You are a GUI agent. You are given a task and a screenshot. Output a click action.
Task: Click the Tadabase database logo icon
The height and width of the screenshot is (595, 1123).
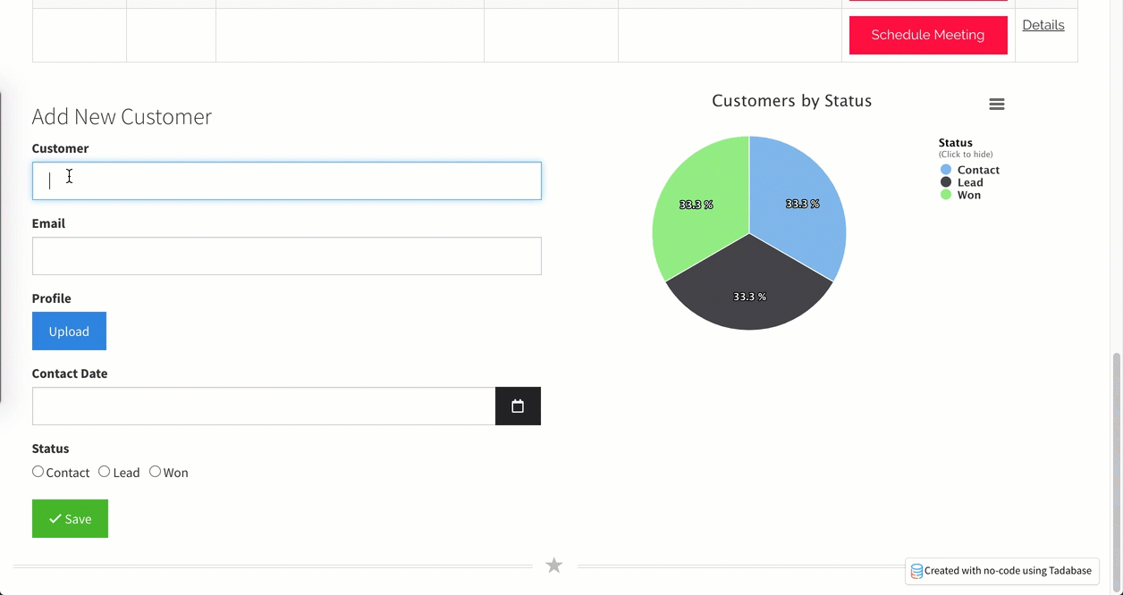pyautogui.click(x=916, y=571)
